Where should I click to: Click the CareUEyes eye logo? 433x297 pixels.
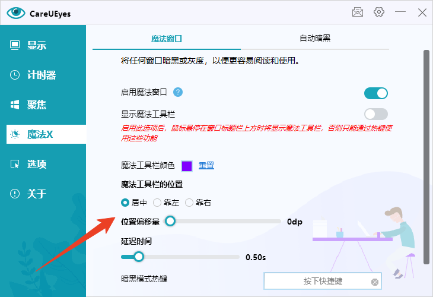16,12
